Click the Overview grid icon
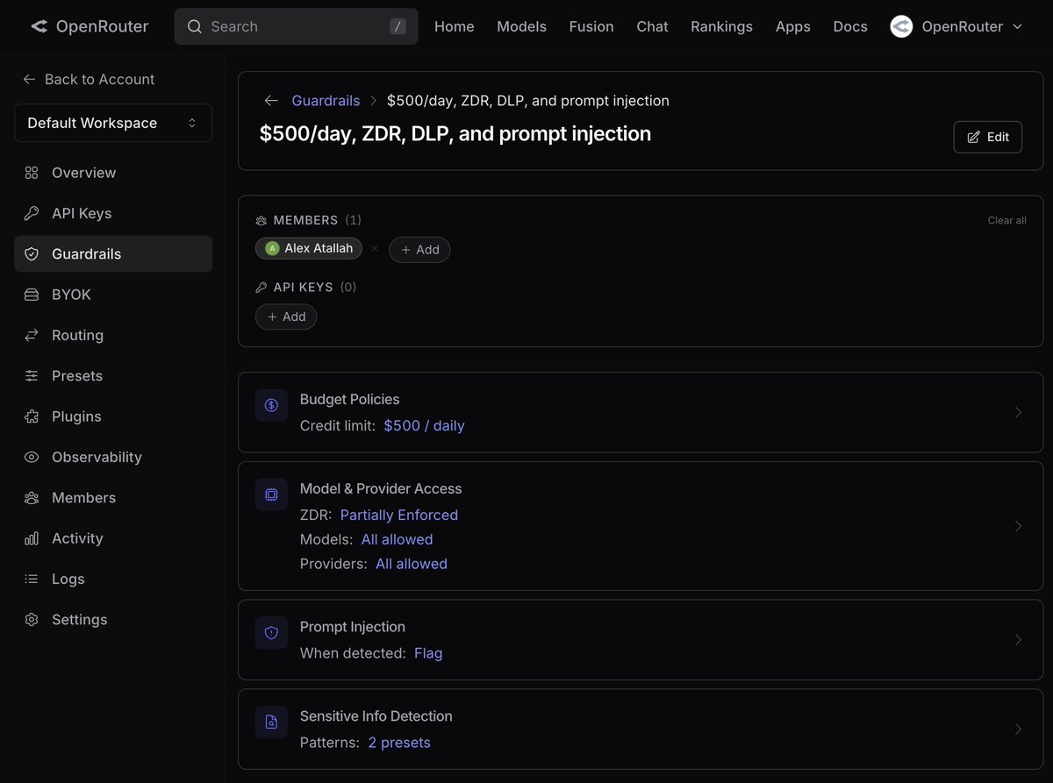This screenshot has width=1053, height=783. click(x=32, y=173)
